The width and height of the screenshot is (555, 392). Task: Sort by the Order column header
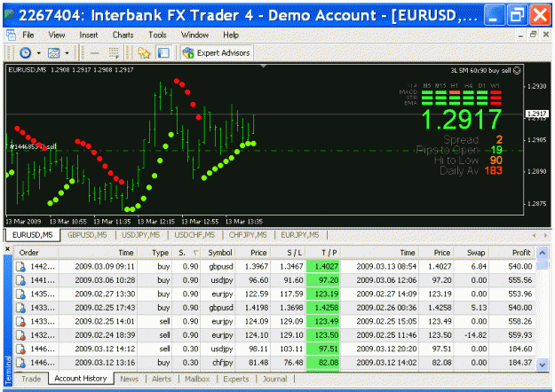point(36,253)
